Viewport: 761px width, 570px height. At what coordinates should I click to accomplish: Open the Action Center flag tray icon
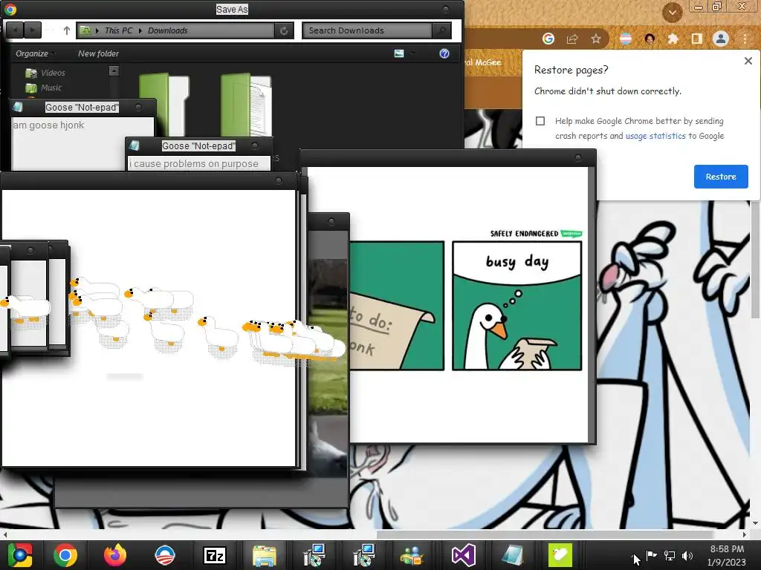651,555
